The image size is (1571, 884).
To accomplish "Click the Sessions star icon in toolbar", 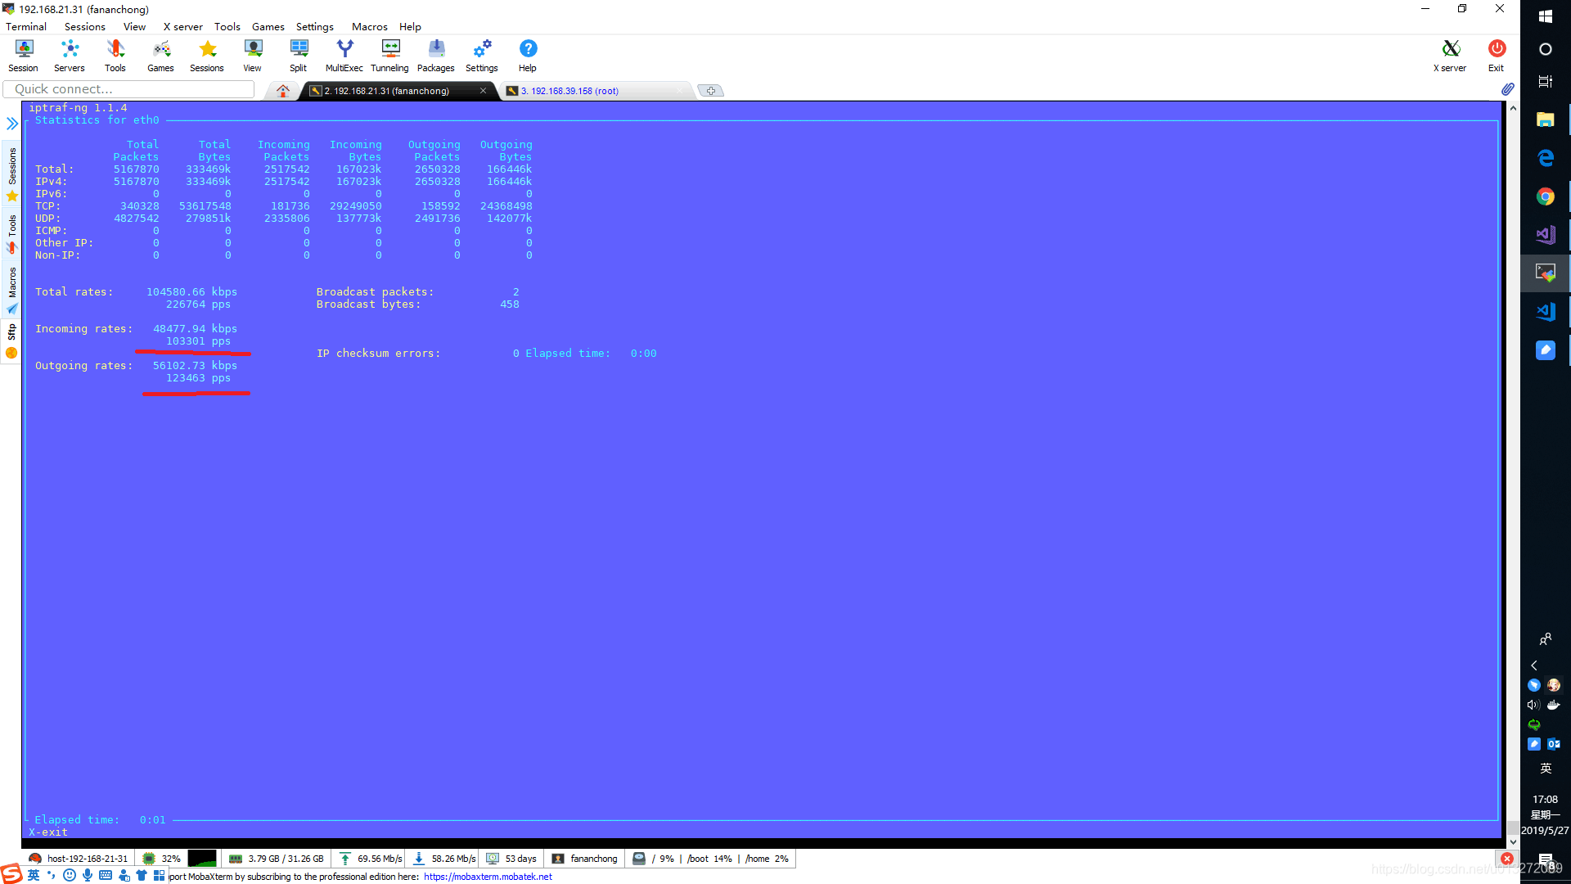I will coord(207,56).
